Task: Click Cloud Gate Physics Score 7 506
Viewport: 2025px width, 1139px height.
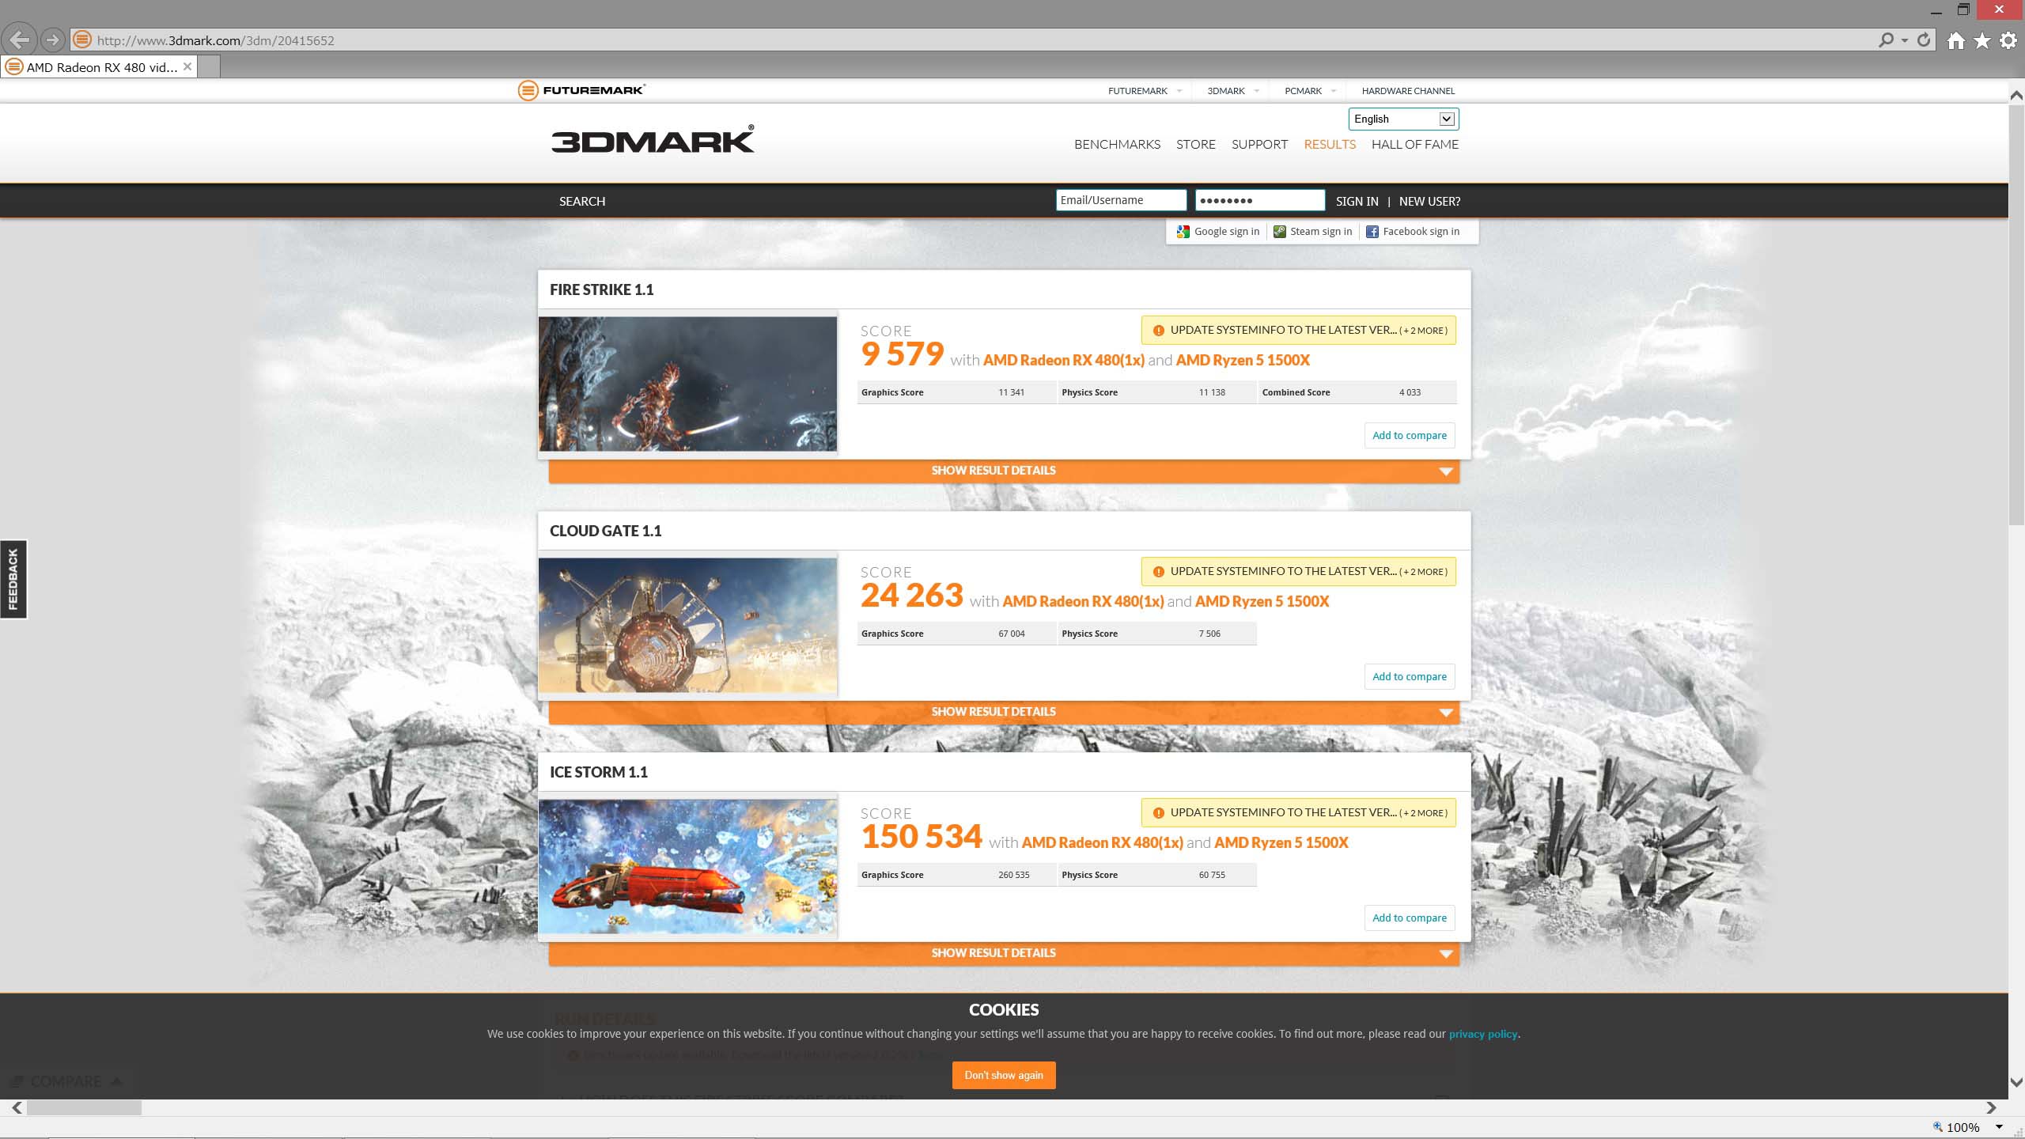Action: (1157, 634)
